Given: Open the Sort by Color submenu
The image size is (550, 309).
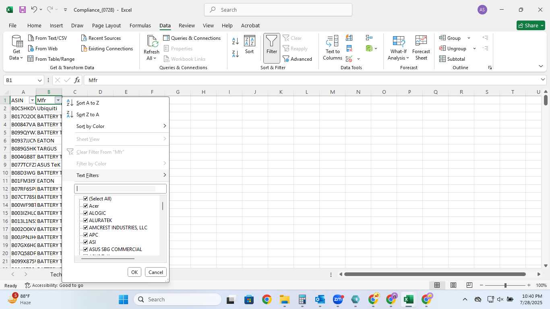Looking at the screenshot, I should click(116, 126).
